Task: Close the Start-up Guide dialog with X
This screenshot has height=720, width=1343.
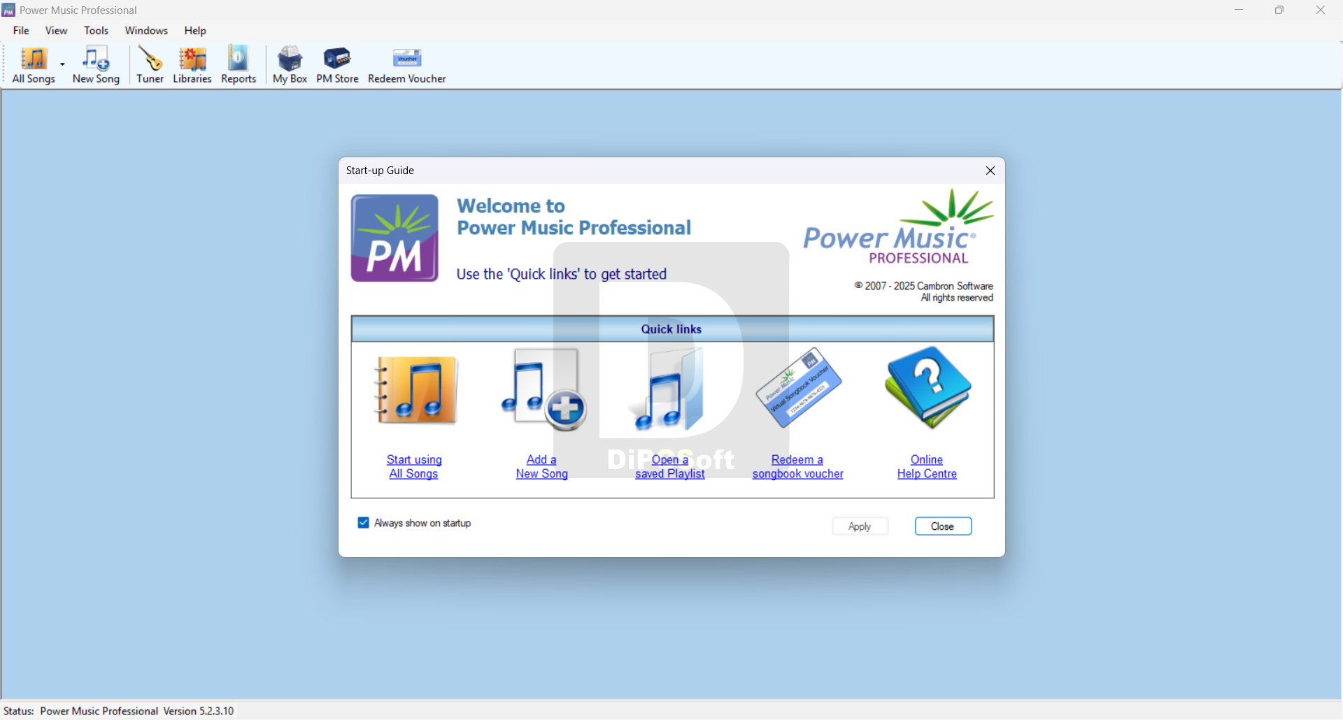Action: point(990,171)
